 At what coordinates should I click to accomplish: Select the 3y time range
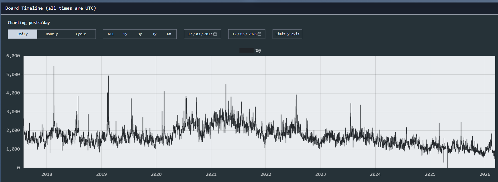click(140, 34)
